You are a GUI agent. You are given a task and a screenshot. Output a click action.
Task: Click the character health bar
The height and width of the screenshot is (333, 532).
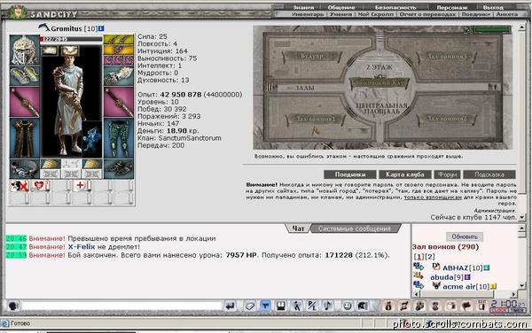pos(71,39)
